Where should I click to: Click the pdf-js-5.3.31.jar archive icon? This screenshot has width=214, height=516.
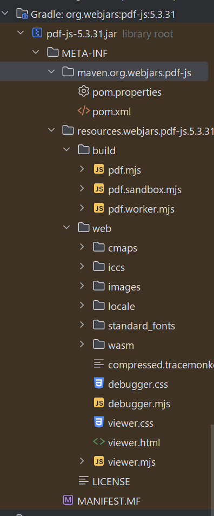[37, 33]
